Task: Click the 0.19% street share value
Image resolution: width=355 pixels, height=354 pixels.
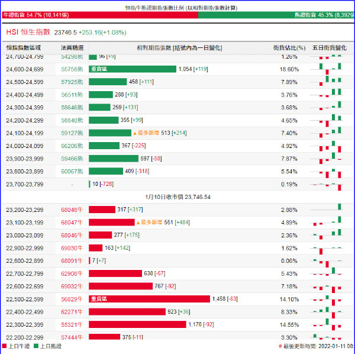Action: pos(289,184)
